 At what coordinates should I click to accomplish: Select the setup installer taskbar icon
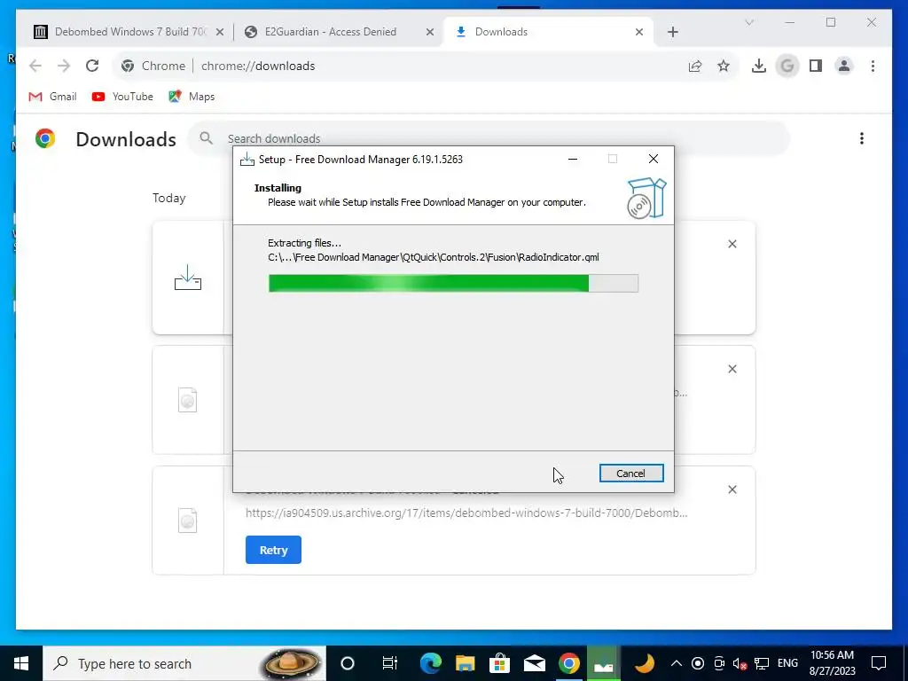[603, 663]
